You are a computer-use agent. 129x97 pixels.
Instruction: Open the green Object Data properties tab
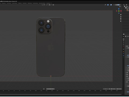[x=123, y=57]
